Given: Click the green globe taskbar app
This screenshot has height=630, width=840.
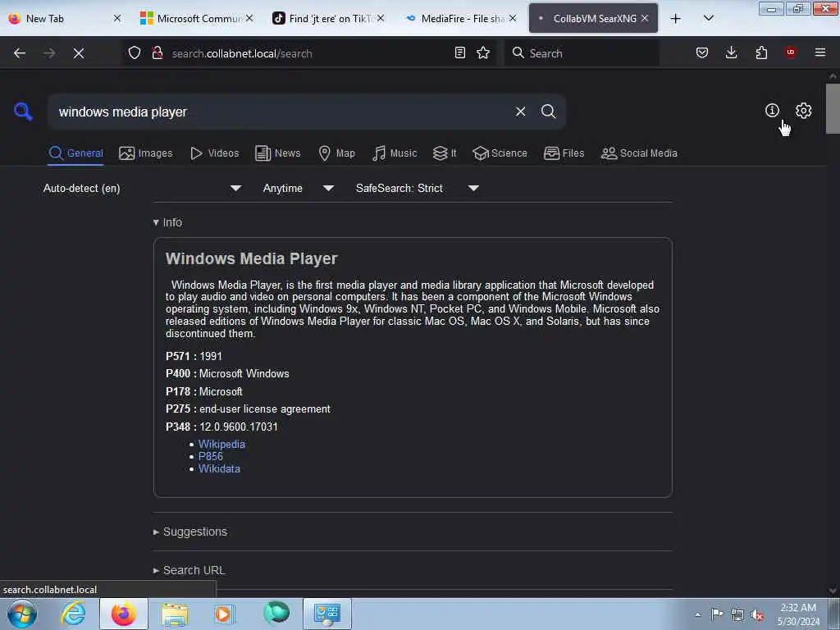Looking at the screenshot, I should coord(276,613).
